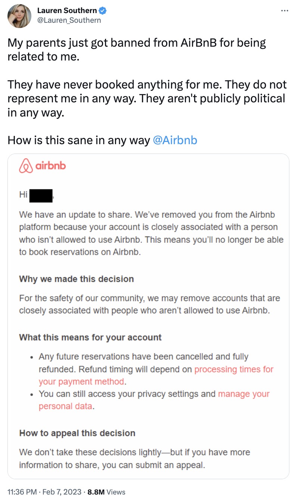Click the 'How to appeal this decision' heading
Viewport: 295px width, 502px height.
[x=77, y=433]
